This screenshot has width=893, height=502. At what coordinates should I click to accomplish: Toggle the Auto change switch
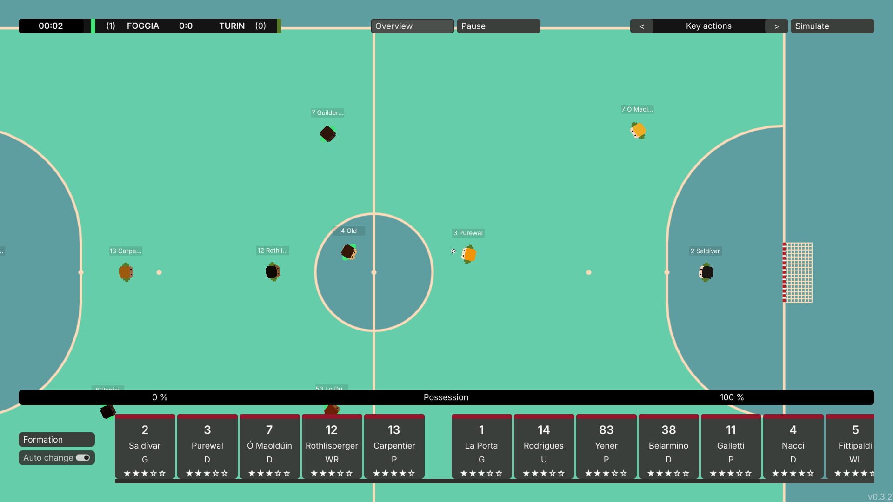point(82,458)
